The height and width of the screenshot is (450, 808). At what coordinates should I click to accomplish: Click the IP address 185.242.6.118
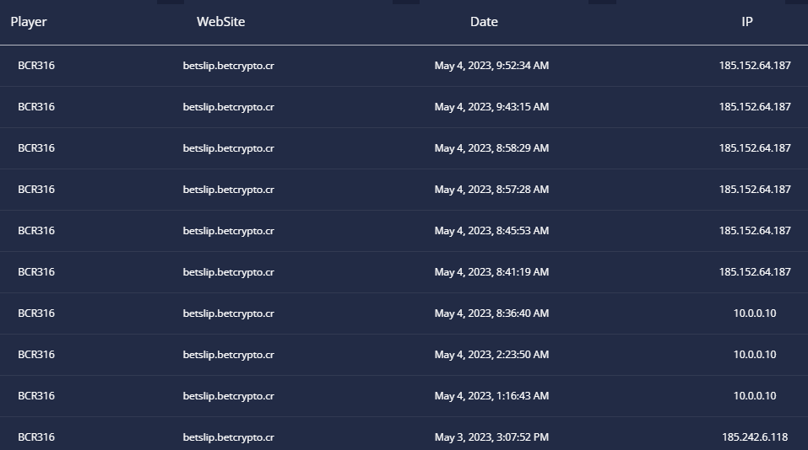click(755, 437)
